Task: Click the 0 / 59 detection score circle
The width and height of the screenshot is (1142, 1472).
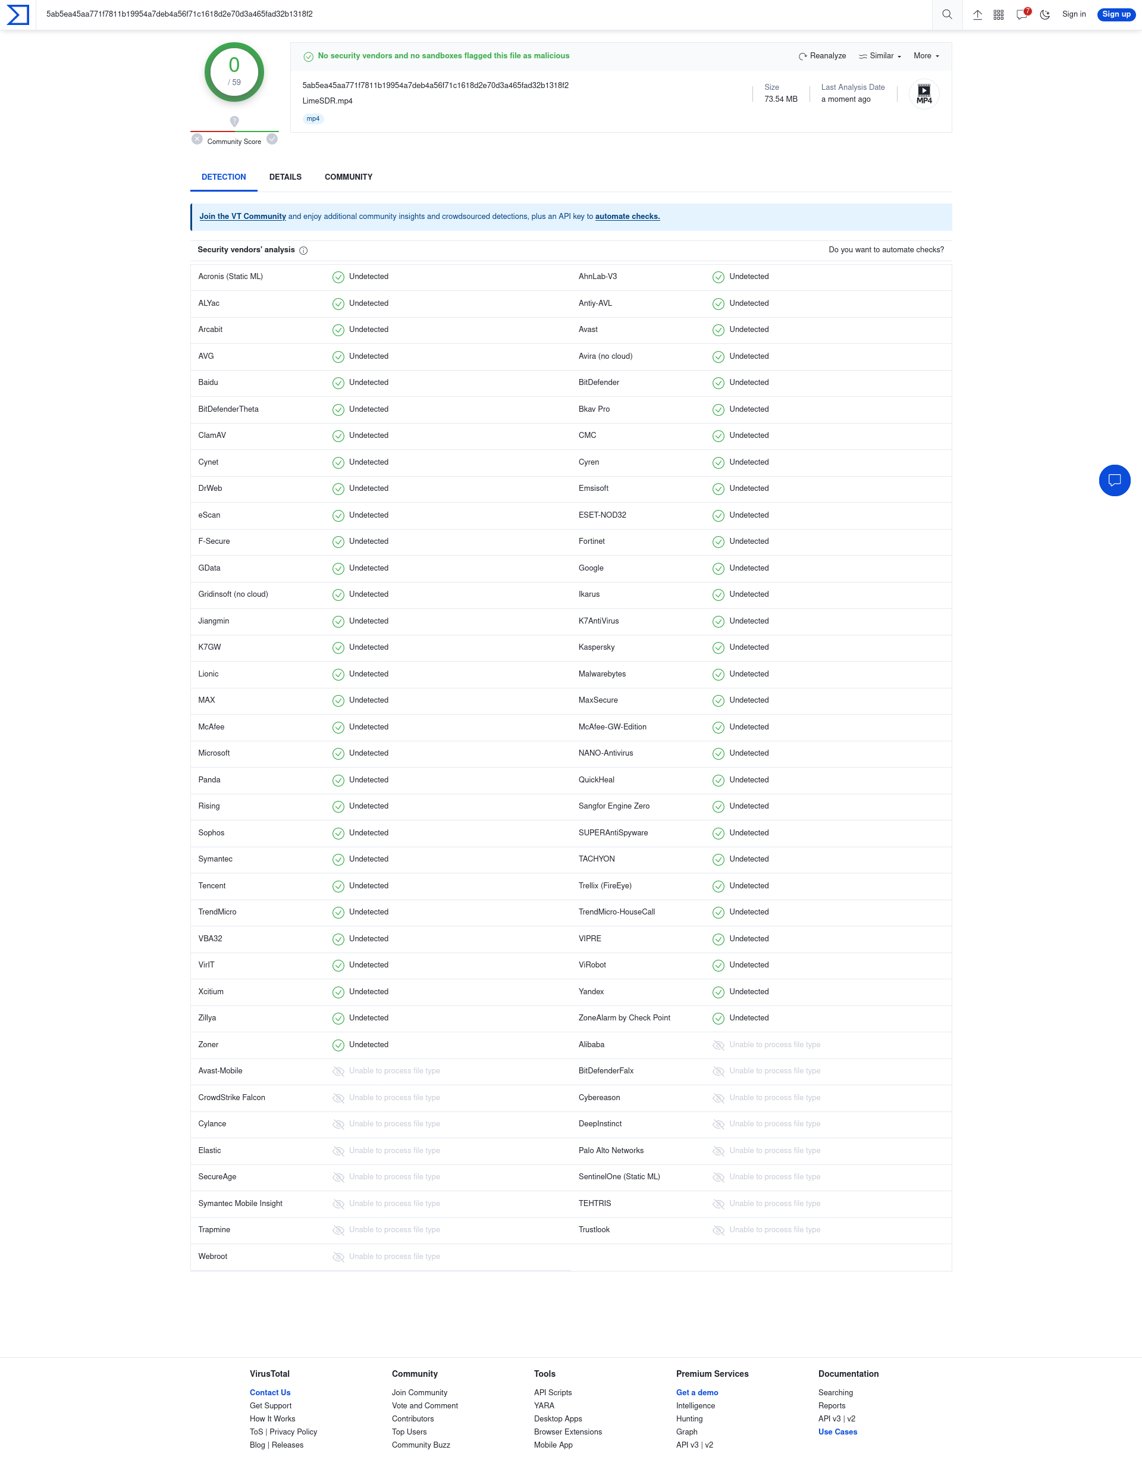Action: point(234,72)
